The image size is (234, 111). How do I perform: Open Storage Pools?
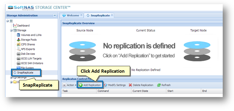[x=29, y=40]
